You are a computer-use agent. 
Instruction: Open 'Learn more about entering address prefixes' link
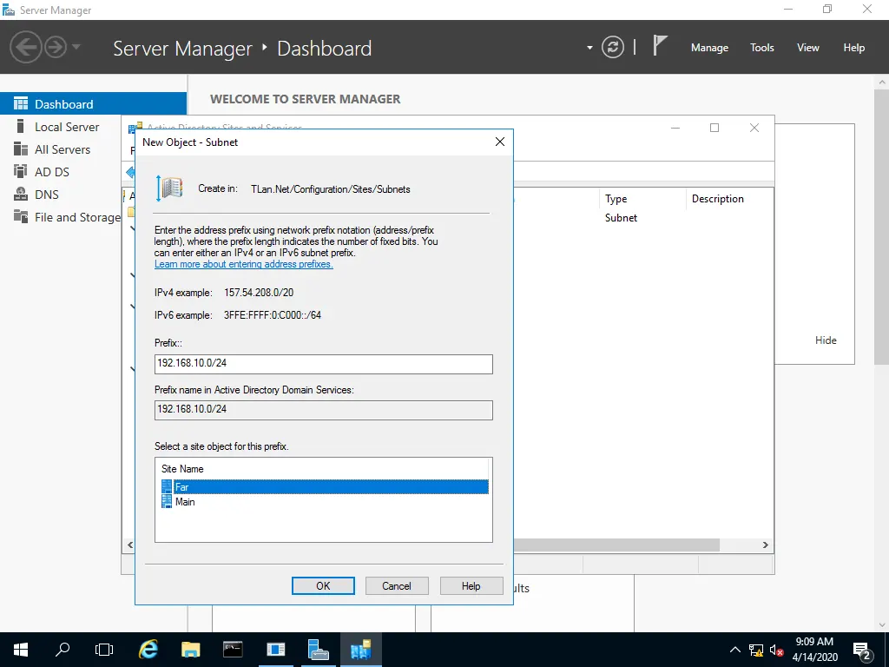[244, 264]
